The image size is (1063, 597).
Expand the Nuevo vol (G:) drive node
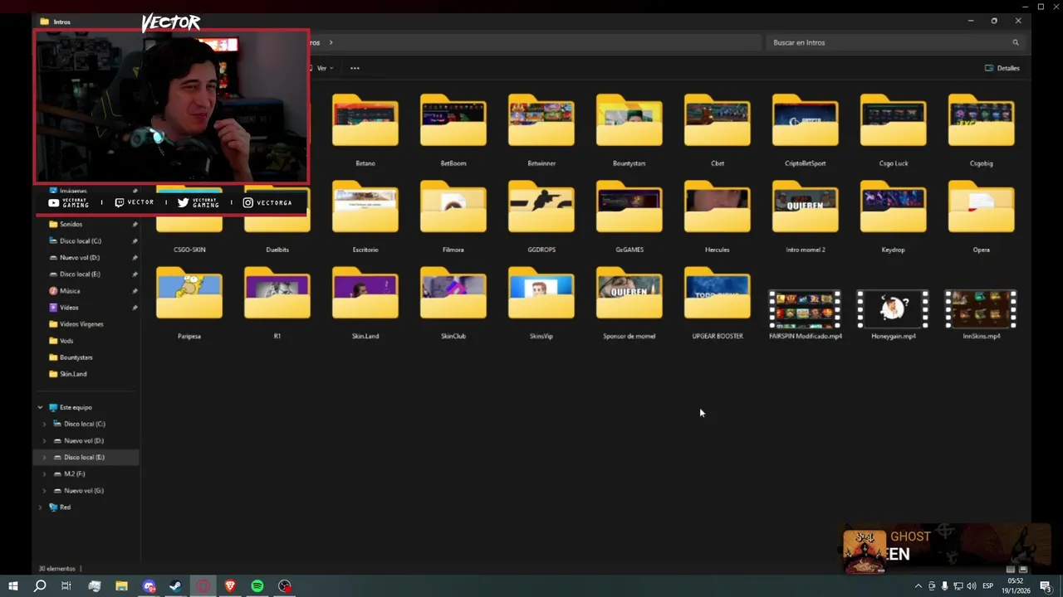click(x=44, y=490)
